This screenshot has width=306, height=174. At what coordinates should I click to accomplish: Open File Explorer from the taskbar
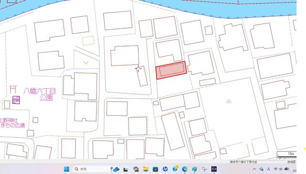point(145,169)
